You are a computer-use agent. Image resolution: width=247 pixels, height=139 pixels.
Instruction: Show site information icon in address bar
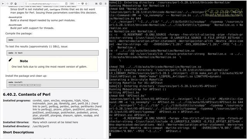26,3
